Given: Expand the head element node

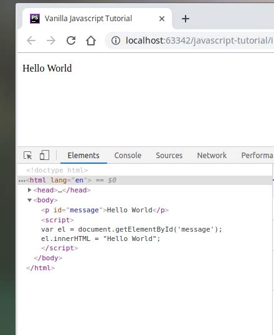Looking at the screenshot, I should (30, 190).
